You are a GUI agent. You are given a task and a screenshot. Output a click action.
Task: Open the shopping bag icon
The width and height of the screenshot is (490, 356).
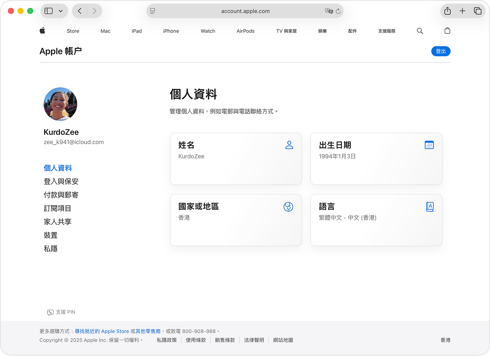(x=448, y=31)
